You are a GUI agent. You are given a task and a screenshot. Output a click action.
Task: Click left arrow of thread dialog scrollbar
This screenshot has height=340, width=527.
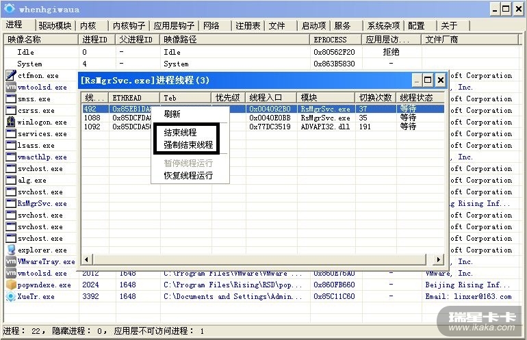tap(87, 259)
